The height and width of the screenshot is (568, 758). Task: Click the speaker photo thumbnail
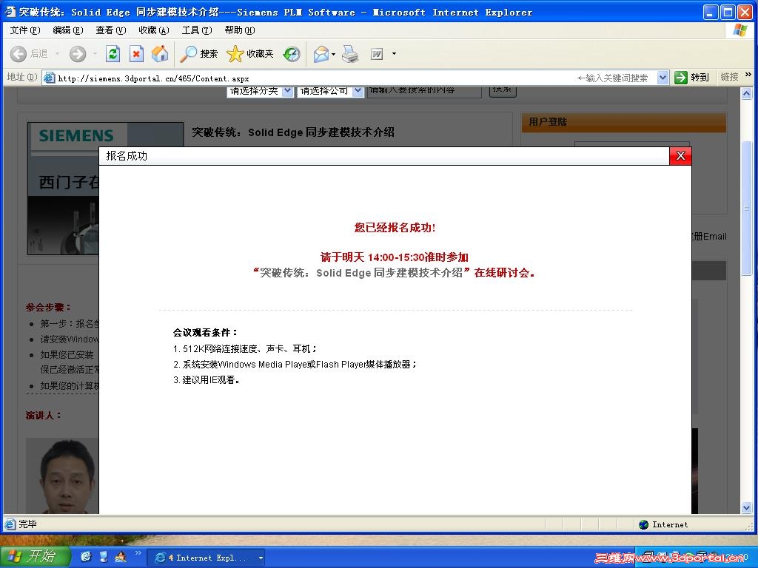point(62,476)
